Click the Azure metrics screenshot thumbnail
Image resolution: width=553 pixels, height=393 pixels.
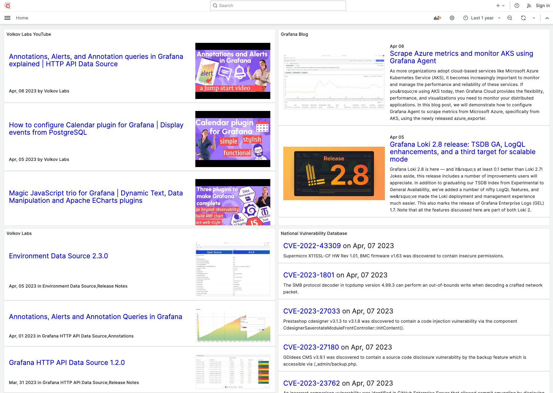pos(334,82)
